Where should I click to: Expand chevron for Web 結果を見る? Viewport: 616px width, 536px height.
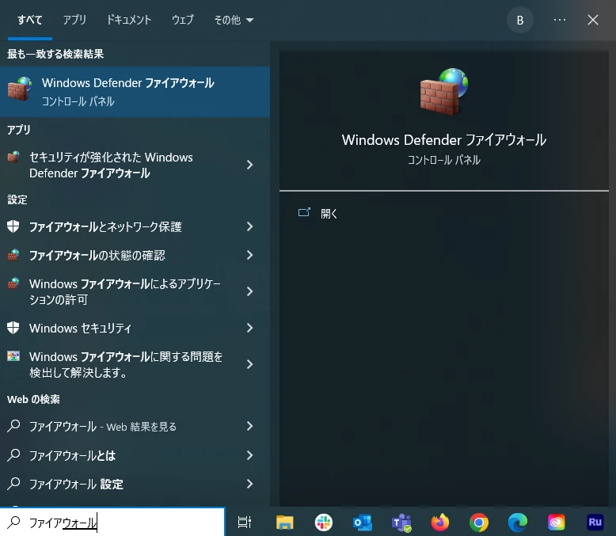tap(250, 426)
